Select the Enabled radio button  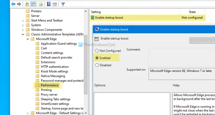click(97, 58)
